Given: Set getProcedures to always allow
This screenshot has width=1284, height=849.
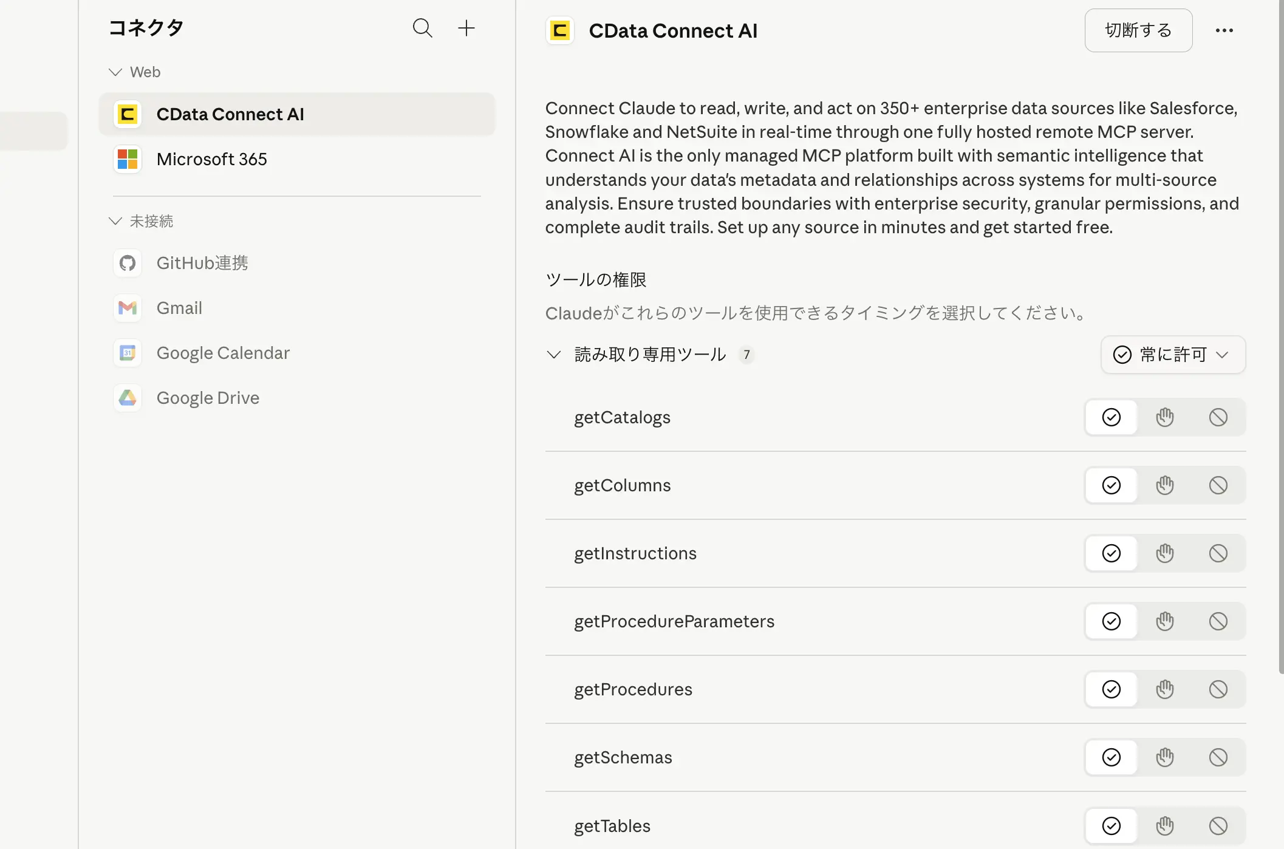Looking at the screenshot, I should click(x=1112, y=689).
